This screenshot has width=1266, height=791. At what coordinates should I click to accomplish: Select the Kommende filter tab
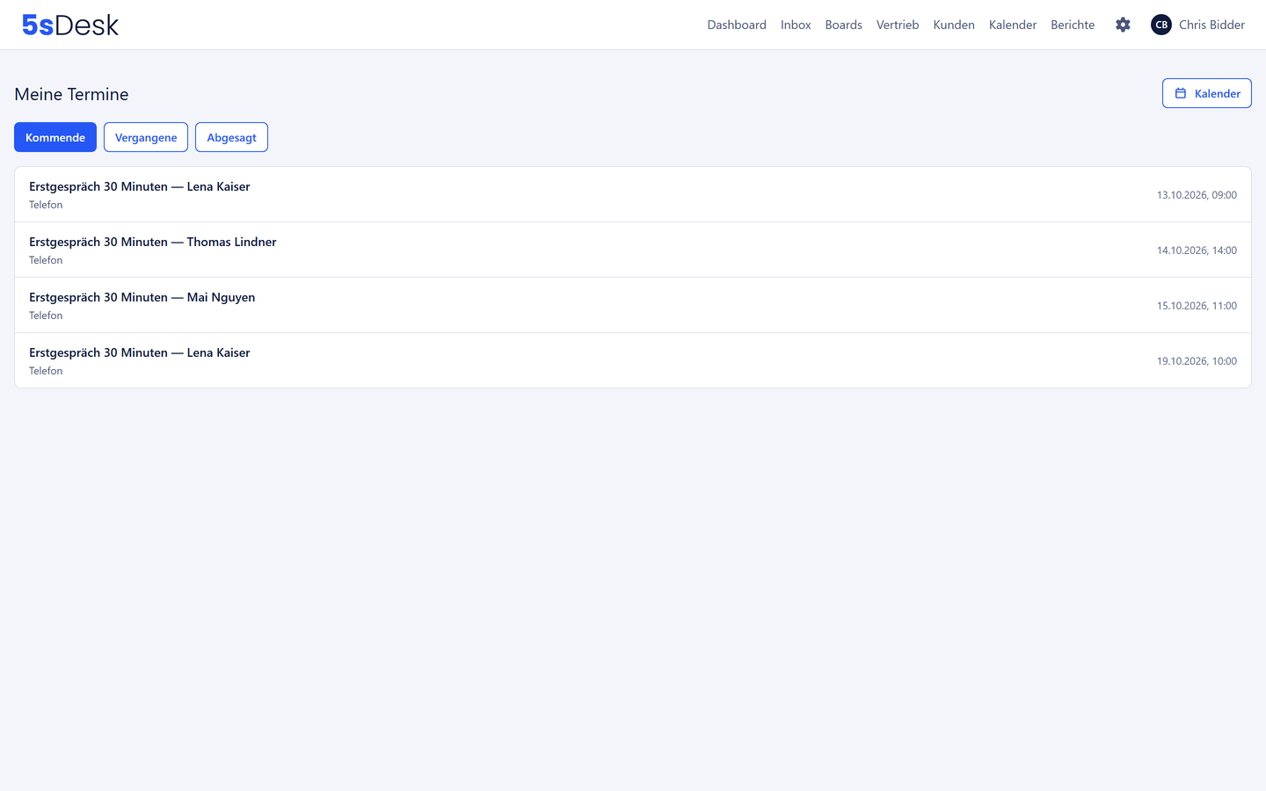tap(55, 137)
